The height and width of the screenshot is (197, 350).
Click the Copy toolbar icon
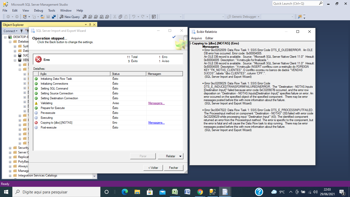pos(120,17)
